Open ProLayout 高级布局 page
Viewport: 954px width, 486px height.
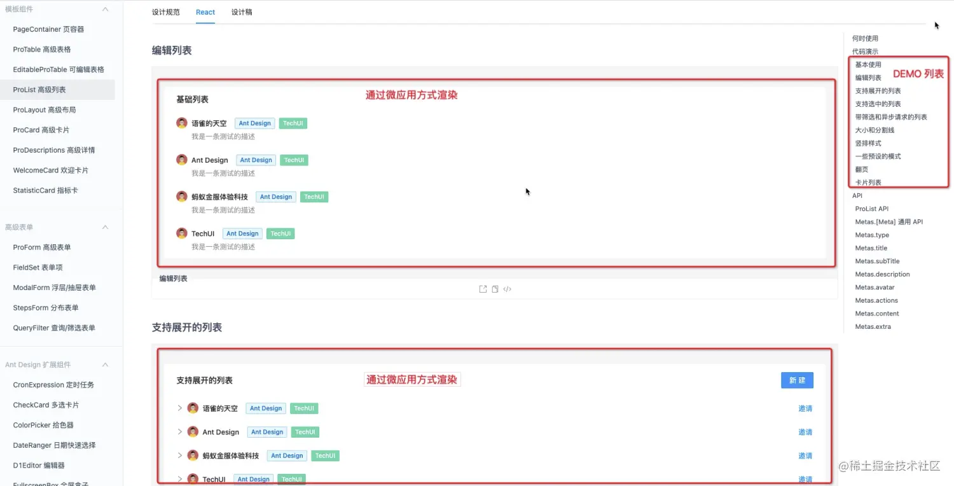pyautogui.click(x=45, y=109)
